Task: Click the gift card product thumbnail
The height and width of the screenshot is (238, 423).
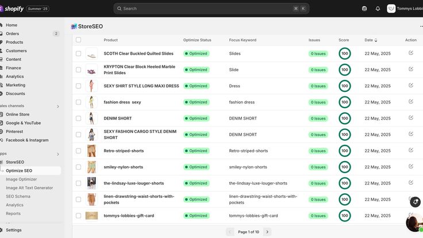Action: [91, 216]
